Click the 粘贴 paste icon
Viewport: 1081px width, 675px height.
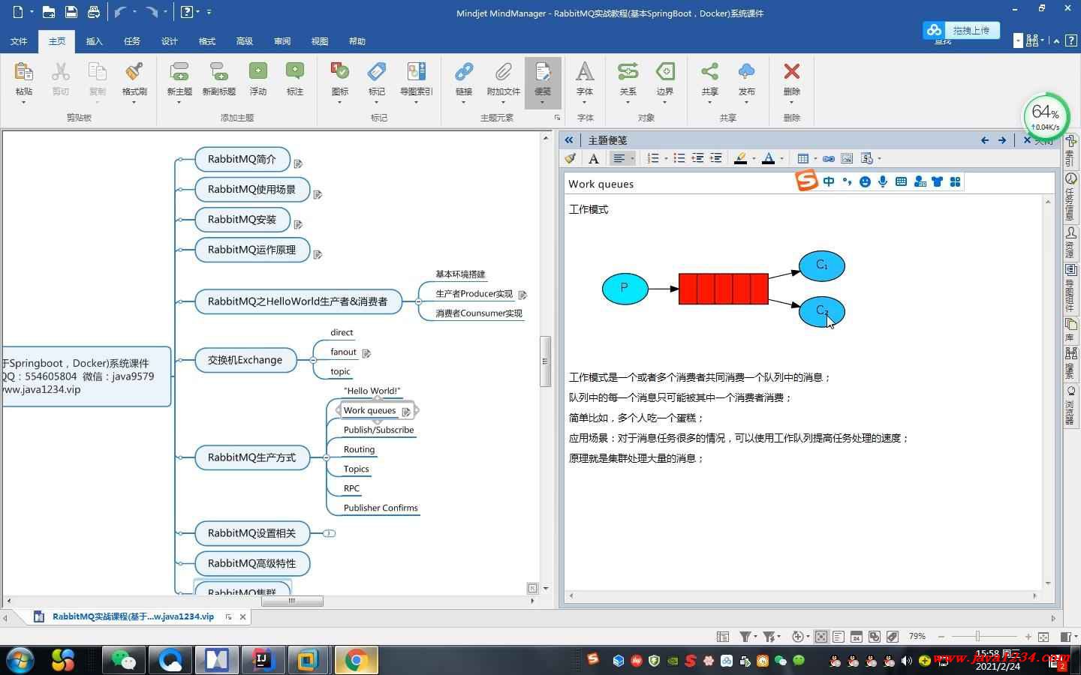pos(23,72)
